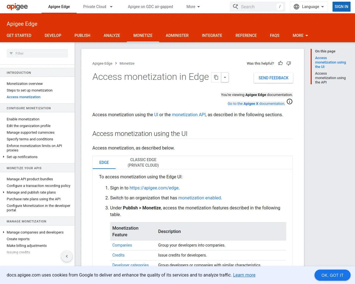Dismiss cookies with OK, GOT IT

(x=332, y=275)
